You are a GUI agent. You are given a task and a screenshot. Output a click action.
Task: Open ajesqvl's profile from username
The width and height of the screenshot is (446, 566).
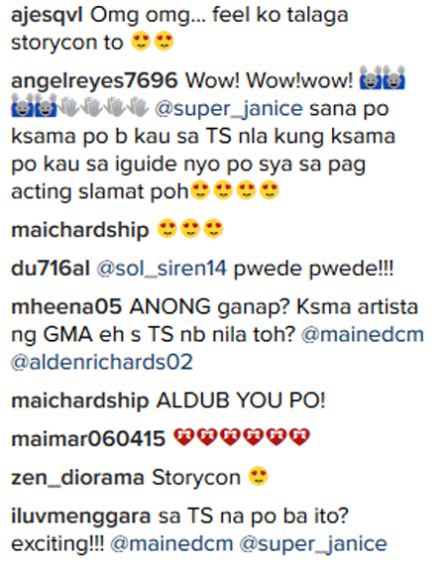[x=47, y=16]
